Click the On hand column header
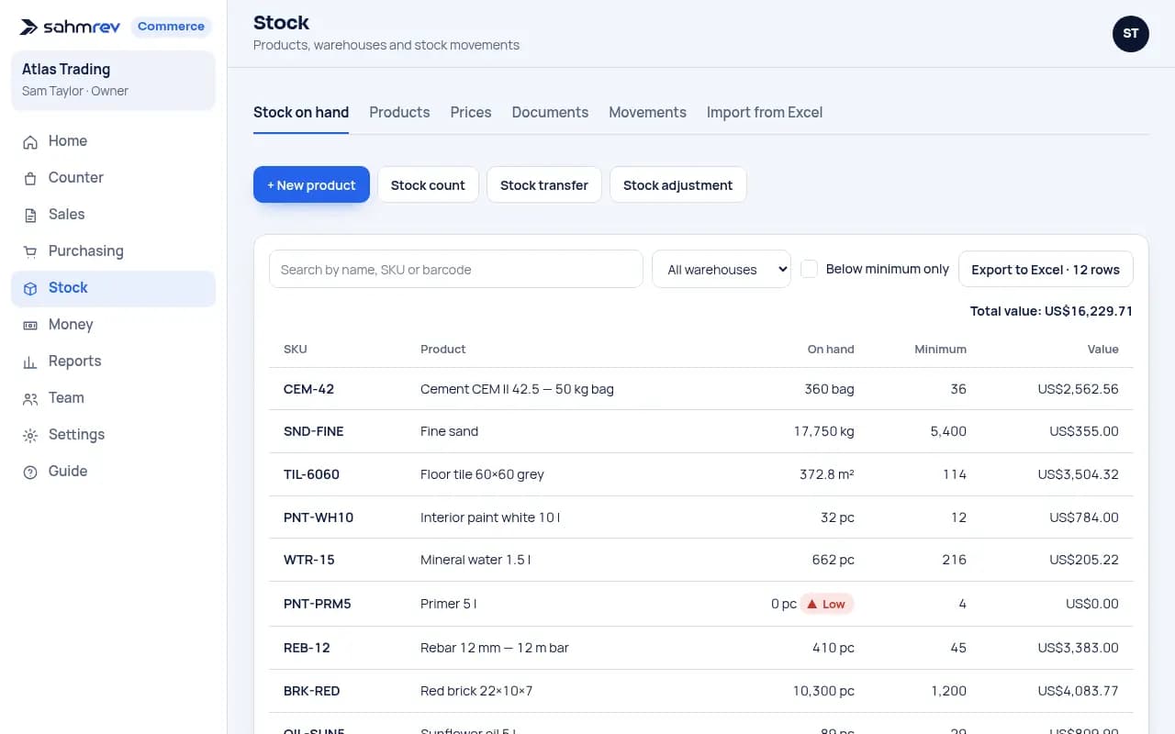Image resolution: width=1175 pixels, height=734 pixels. pos(831,349)
